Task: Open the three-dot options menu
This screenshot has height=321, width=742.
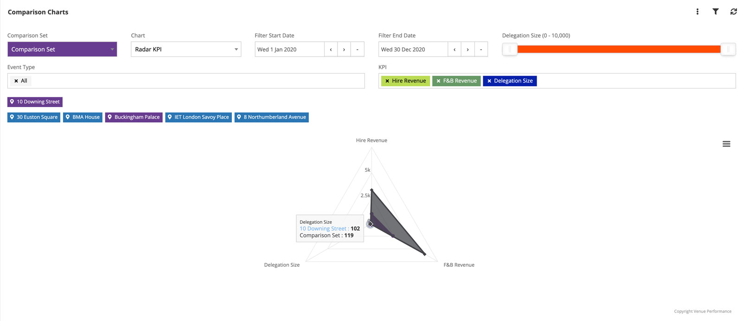Action: click(x=697, y=12)
